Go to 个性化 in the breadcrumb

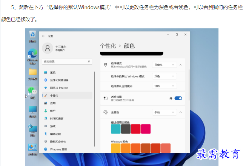click(108, 46)
